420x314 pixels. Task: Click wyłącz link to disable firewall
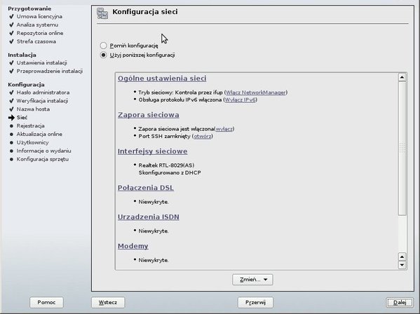(x=224, y=129)
